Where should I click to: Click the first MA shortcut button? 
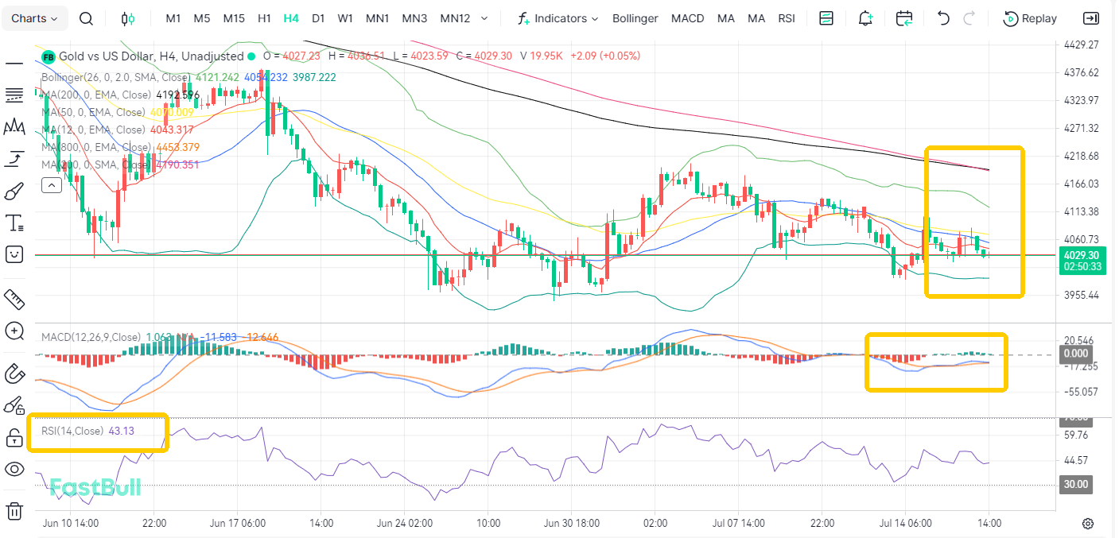click(x=725, y=18)
